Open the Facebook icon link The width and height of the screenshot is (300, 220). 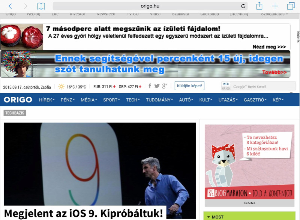pos(150,86)
